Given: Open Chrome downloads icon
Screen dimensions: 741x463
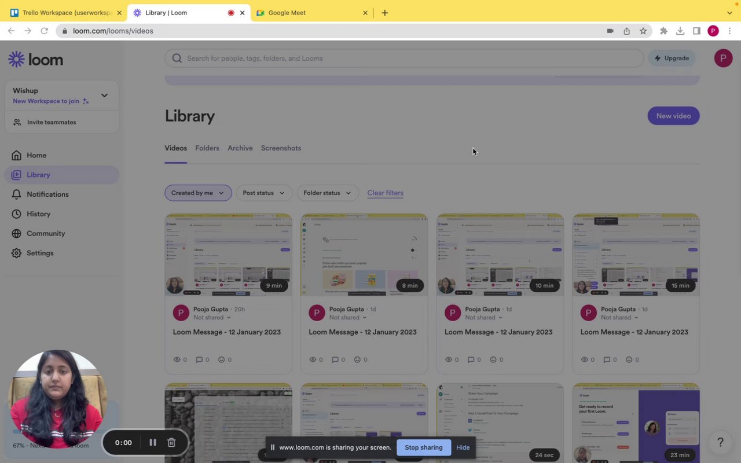Looking at the screenshot, I should coord(680,31).
